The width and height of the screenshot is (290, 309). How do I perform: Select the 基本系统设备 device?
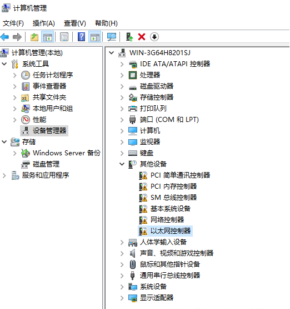pyautogui.click(x=171, y=209)
